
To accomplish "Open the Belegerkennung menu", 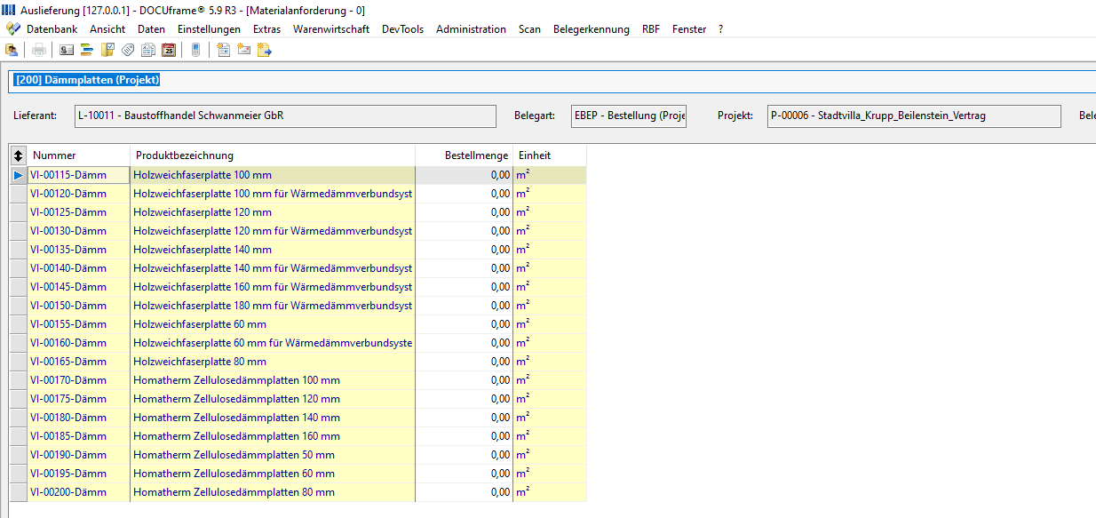I will (x=592, y=29).
